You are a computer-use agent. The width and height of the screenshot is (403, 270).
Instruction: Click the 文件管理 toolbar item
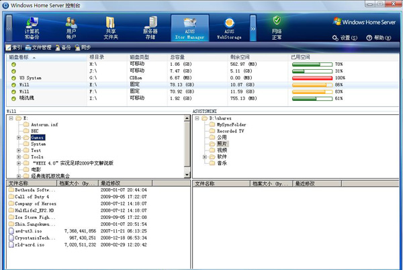38,48
